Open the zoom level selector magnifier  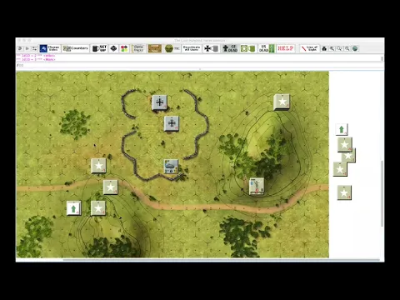click(x=339, y=48)
